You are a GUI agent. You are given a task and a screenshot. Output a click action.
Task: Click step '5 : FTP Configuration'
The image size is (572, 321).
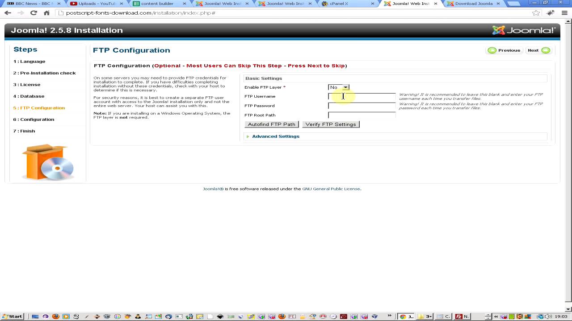[x=39, y=108]
